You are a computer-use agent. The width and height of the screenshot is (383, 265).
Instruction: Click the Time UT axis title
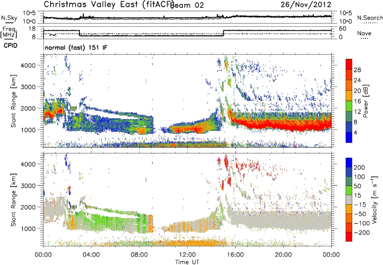[187, 262]
